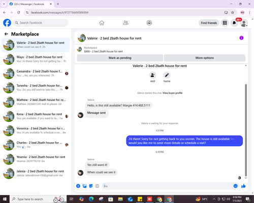Open the account profile menu

[x=244, y=23]
